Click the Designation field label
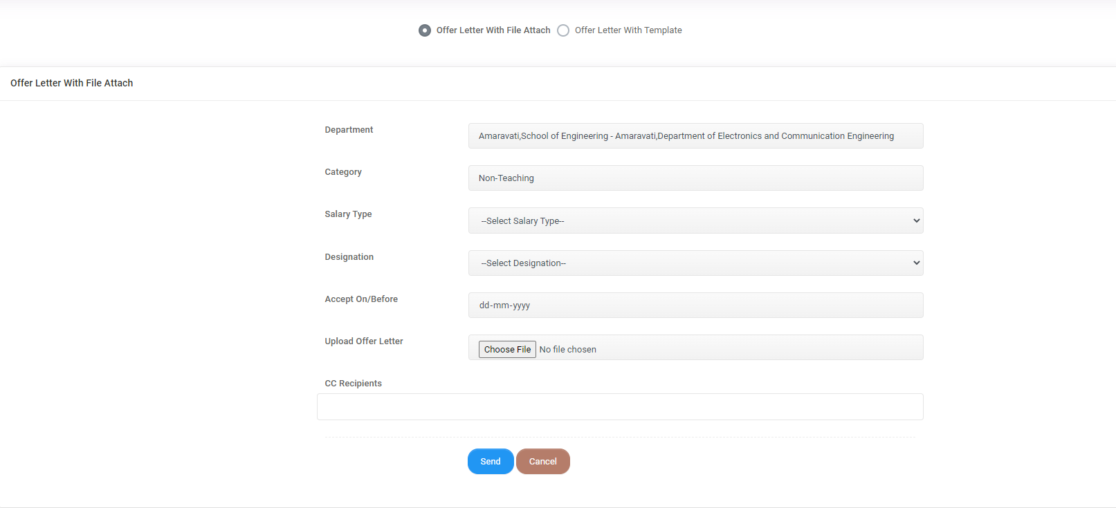 (349, 257)
